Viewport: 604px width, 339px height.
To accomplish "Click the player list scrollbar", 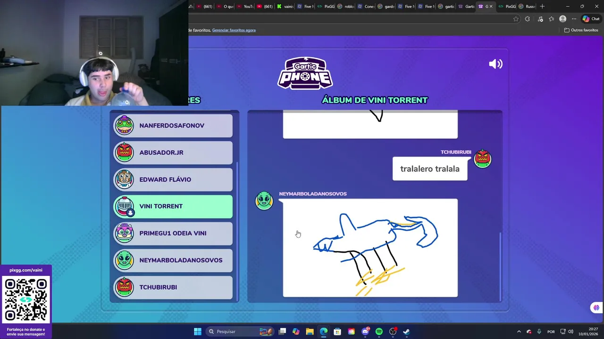I will 237,231.
